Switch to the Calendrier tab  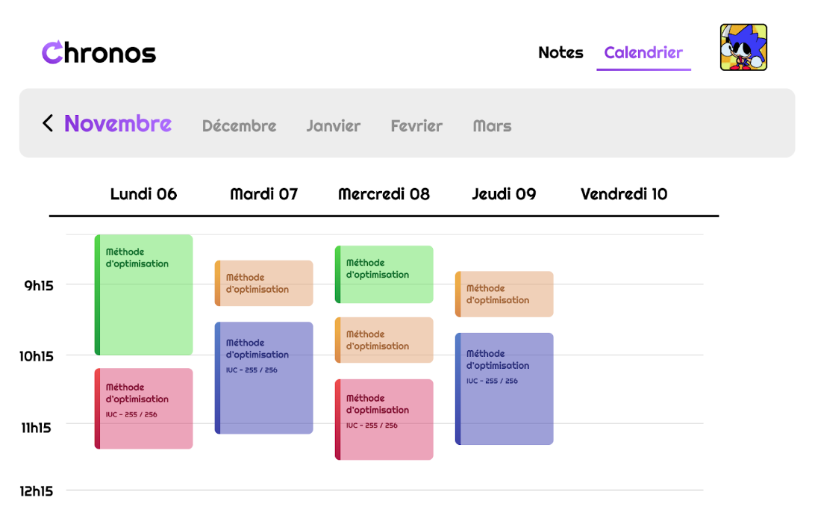pos(643,52)
